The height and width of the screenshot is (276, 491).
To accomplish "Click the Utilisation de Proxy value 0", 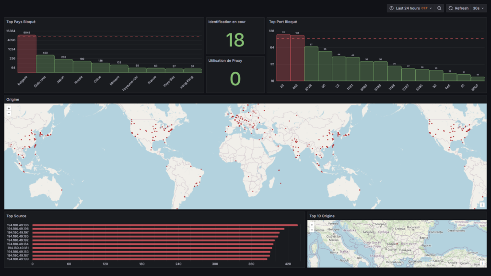I will [235, 79].
